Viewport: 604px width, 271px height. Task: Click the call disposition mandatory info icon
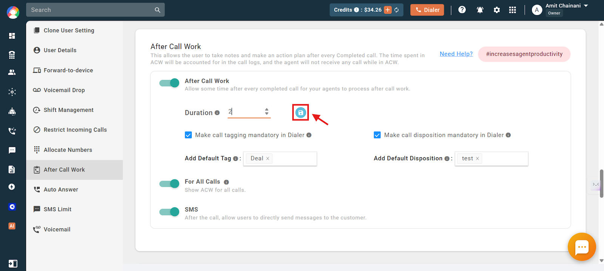[x=508, y=135]
